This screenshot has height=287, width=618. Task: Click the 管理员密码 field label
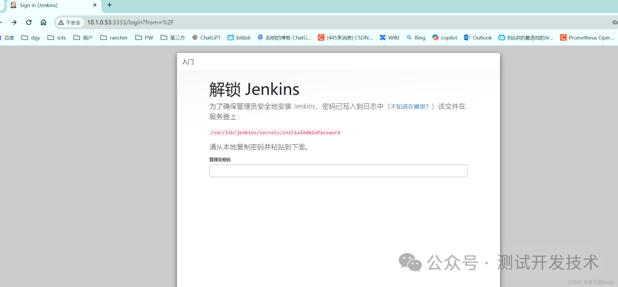tap(220, 160)
